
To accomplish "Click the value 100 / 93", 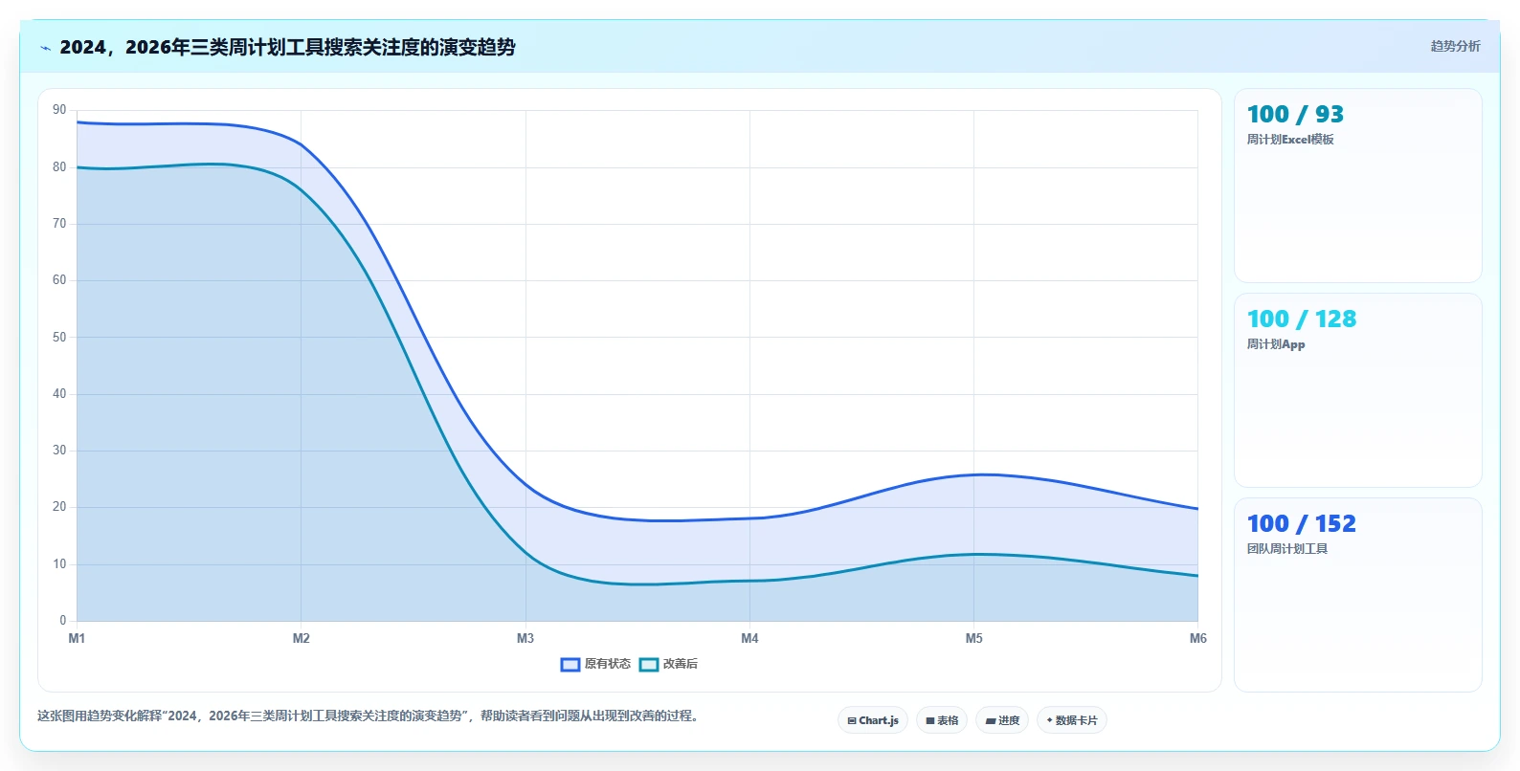I will [1295, 115].
